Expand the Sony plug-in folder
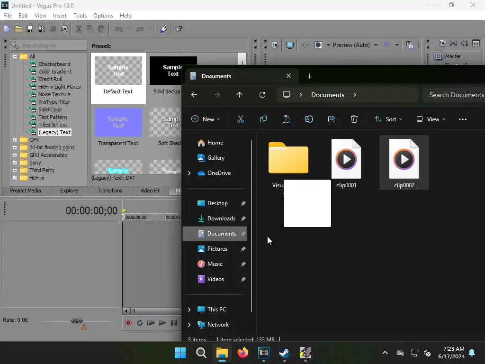 click(x=15, y=163)
